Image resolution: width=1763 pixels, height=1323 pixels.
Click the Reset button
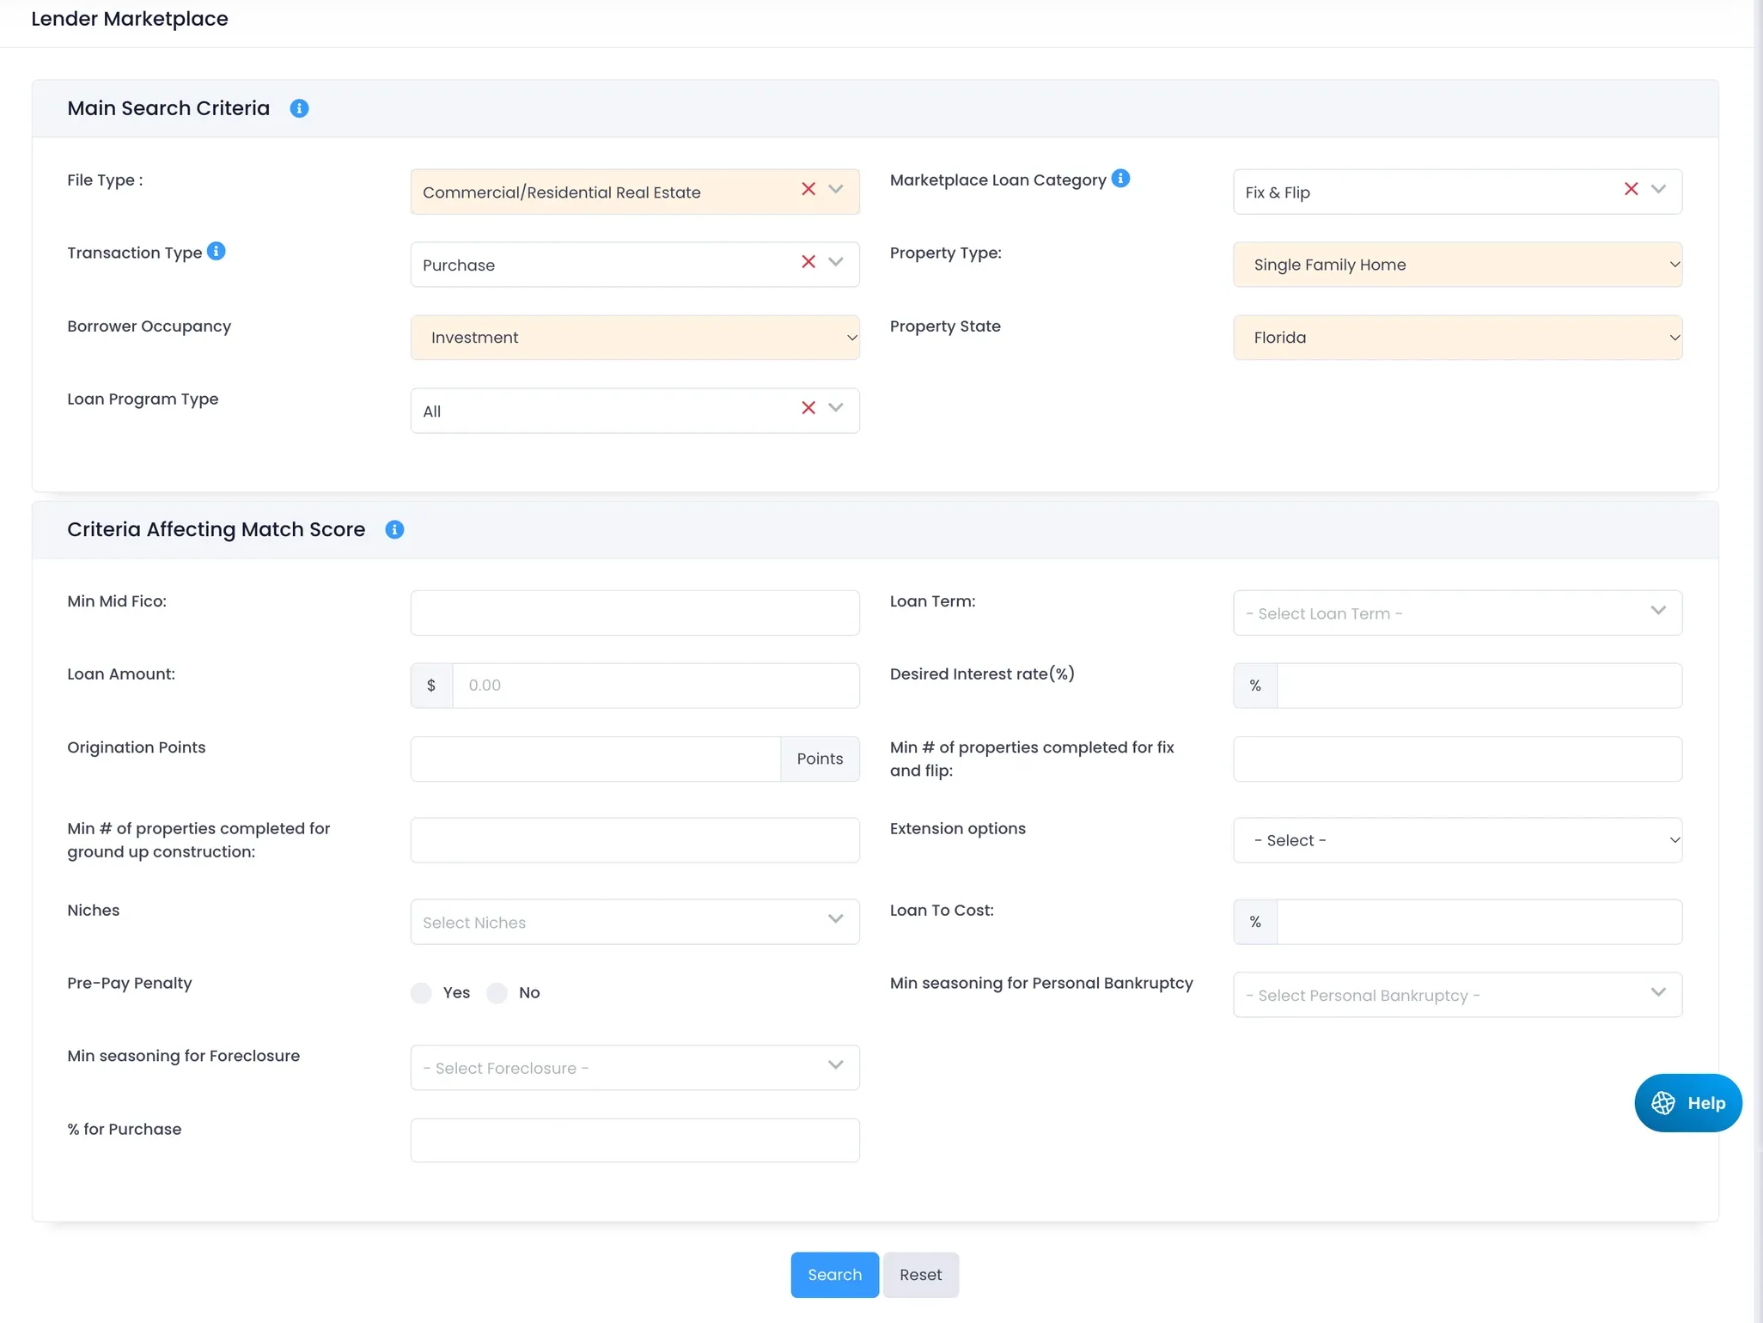point(920,1275)
